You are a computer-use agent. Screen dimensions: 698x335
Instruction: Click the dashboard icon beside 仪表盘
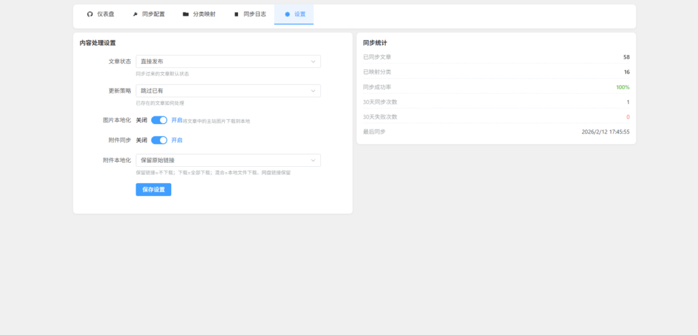pyautogui.click(x=90, y=14)
